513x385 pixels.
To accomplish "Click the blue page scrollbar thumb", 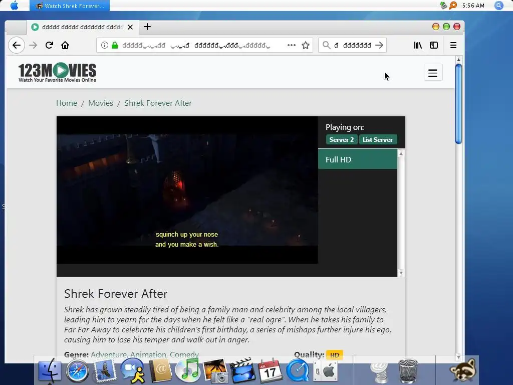I will (459, 104).
